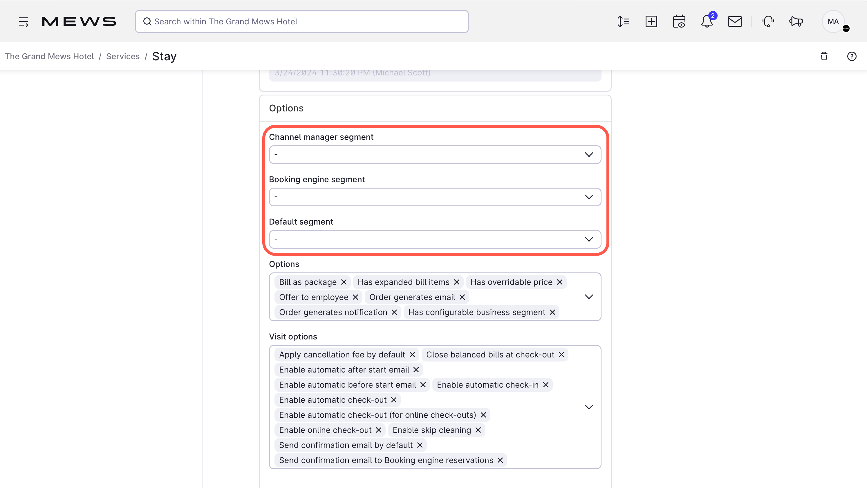867x488 pixels.
Task: Remove 'Send confirmation email by default' option
Action: 419,445
